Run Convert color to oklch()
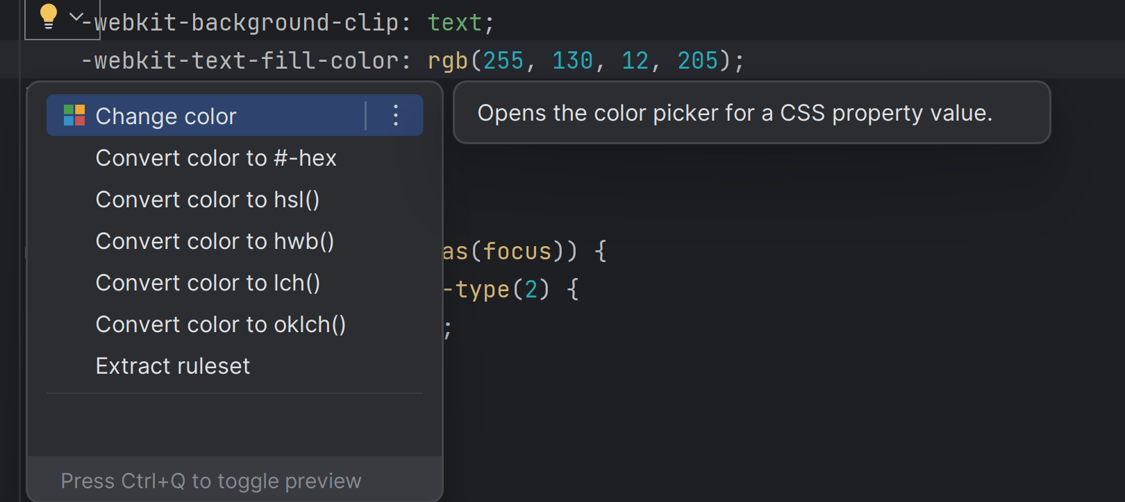This screenshot has width=1125, height=502. 220,324
